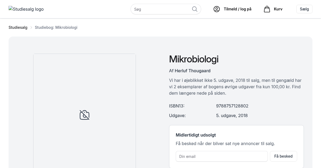This screenshot has width=321, height=168.
Task: Click the ISBN13 number 9788757128802
Action: coord(232,106)
